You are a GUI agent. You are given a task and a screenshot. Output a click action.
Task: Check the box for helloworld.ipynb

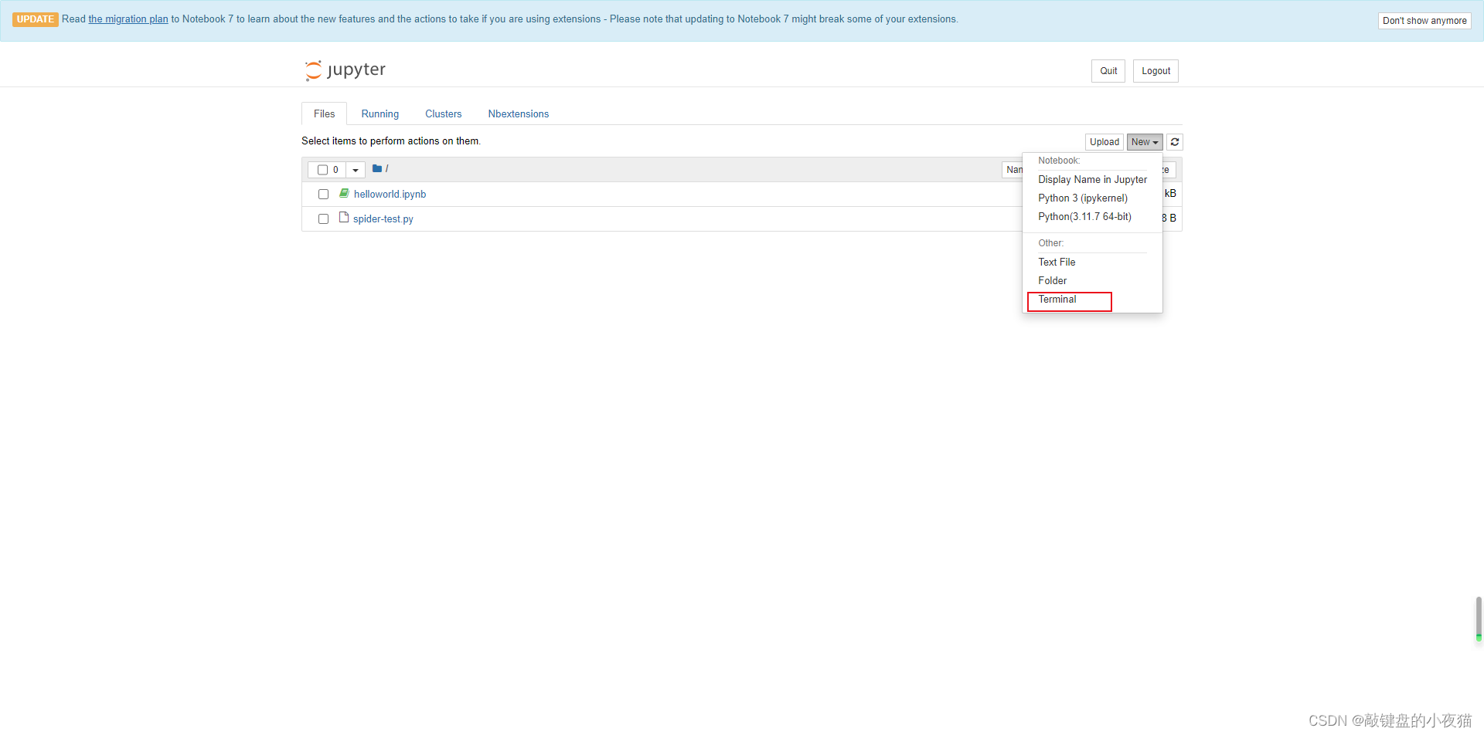[323, 195]
